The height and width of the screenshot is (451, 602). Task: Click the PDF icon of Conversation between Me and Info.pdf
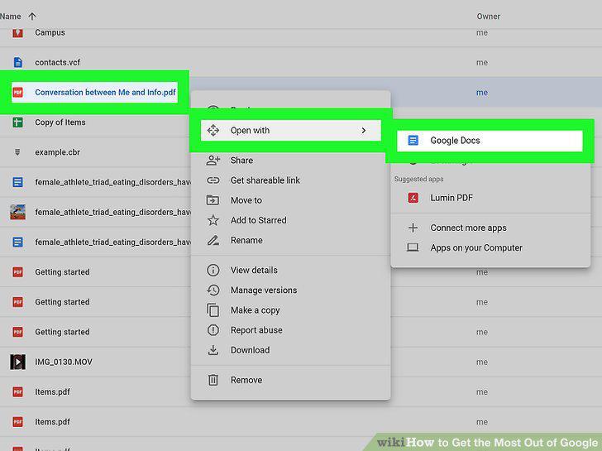17,92
